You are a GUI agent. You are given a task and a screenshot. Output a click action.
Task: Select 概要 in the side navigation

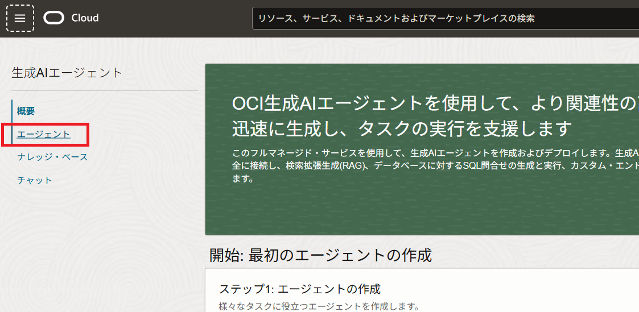point(26,111)
